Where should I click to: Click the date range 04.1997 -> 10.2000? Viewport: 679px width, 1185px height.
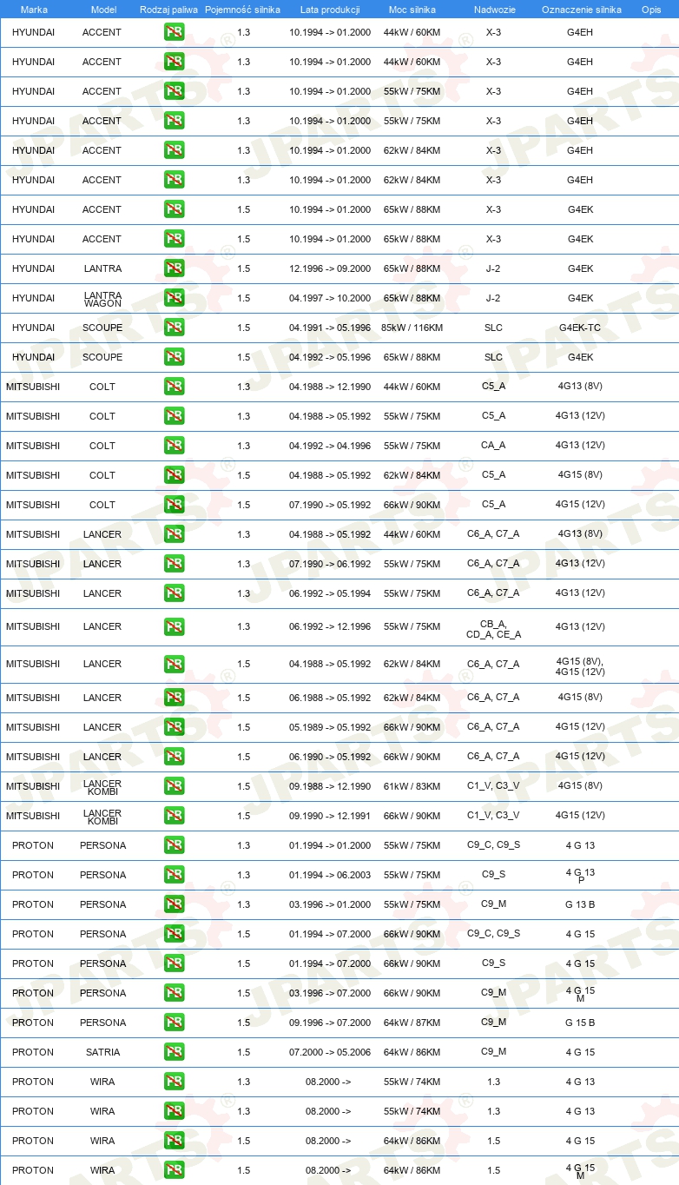(330, 298)
